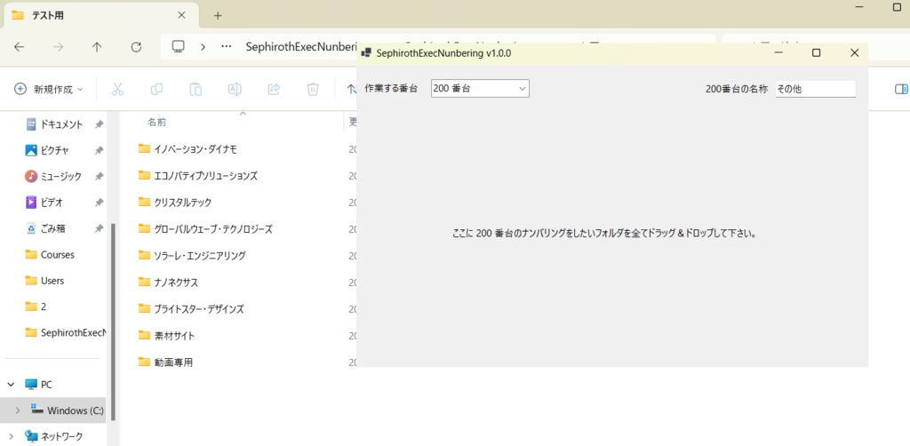The height and width of the screenshot is (446, 910).
Task: Select folder クリスタルテック
Action: pyautogui.click(x=175, y=203)
